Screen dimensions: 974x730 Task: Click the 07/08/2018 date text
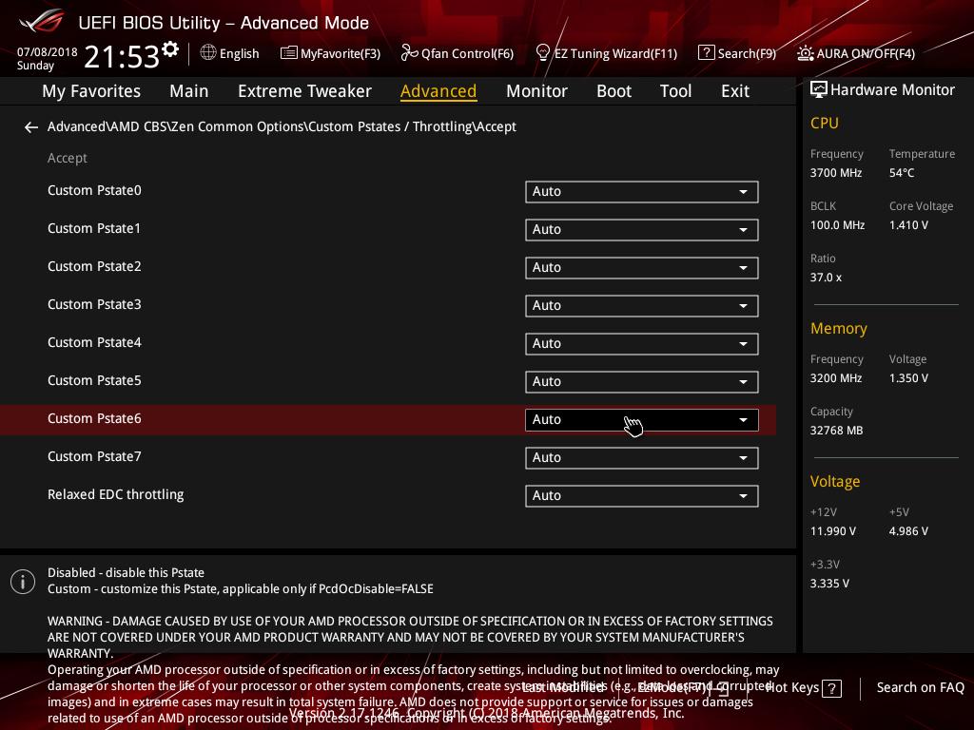point(48,52)
